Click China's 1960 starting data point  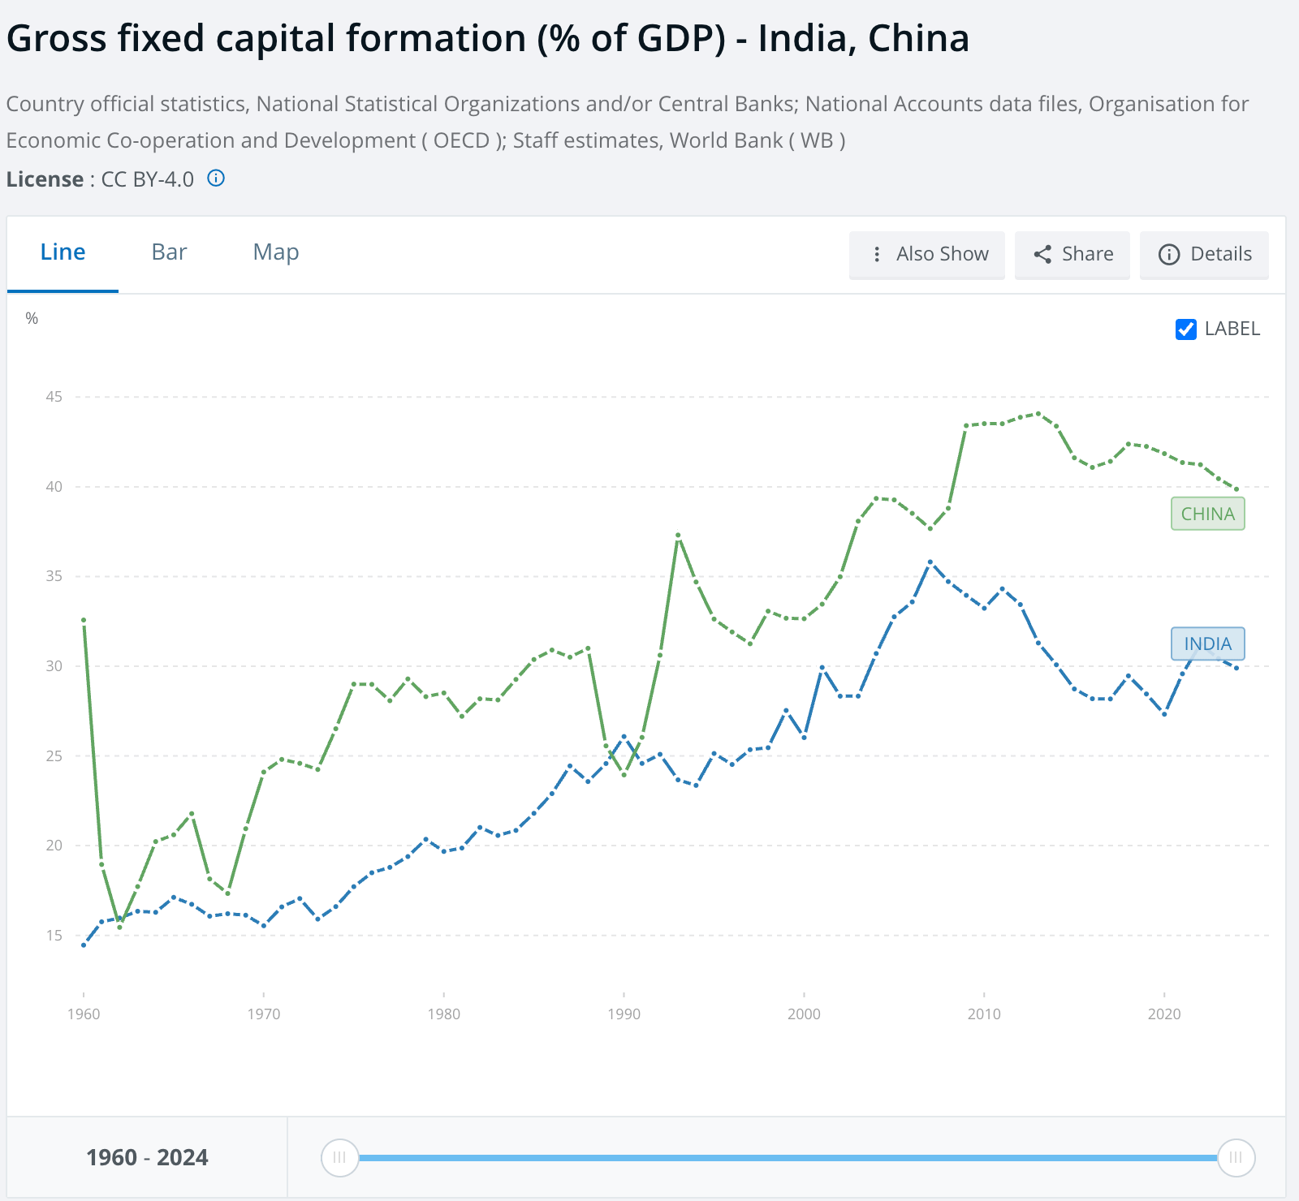(84, 621)
